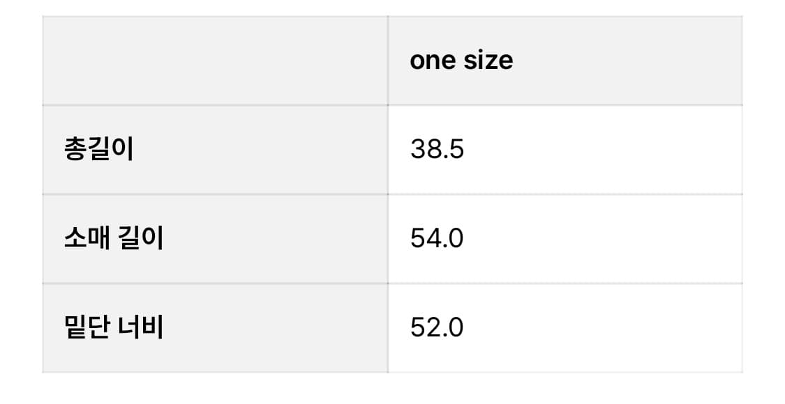Click the column divider in the header row
The image size is (785, 404).
(x=388, y=61)
